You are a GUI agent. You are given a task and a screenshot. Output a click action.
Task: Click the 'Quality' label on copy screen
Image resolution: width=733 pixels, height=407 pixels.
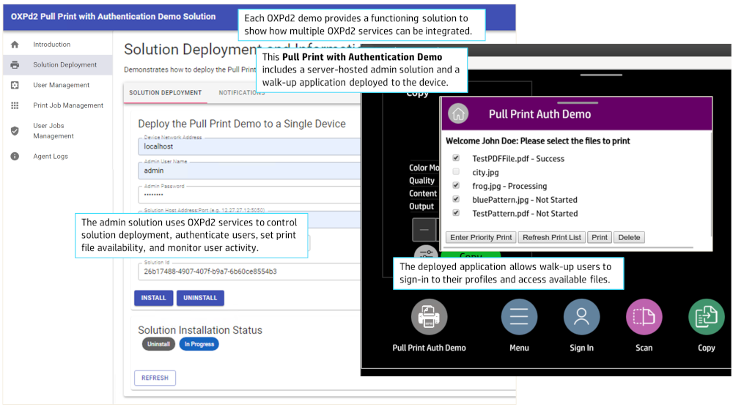(421, 181)
